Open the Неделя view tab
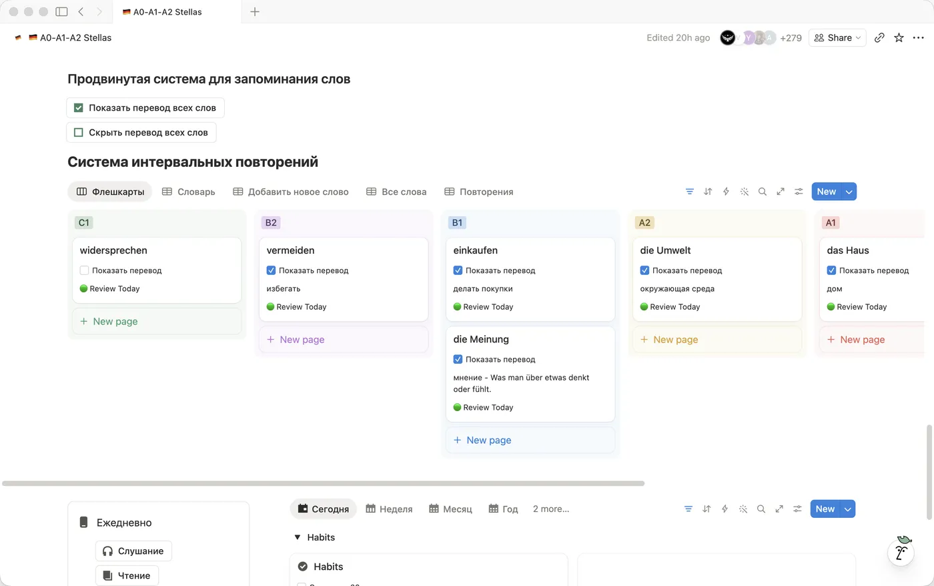The height and width of the screenshot is (586, 934). pos(390,509)
